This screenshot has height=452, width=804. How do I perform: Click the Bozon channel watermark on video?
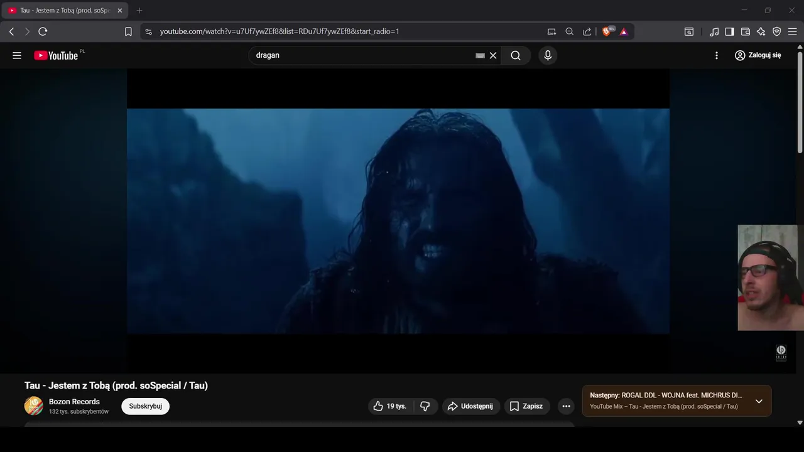[x=781, y=353]
